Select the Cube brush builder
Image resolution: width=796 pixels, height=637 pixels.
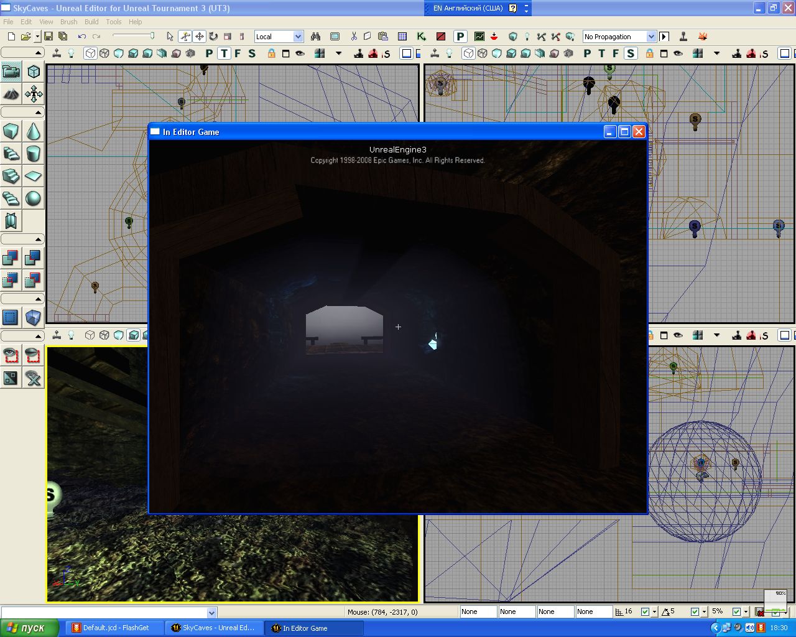coord(11,131)
